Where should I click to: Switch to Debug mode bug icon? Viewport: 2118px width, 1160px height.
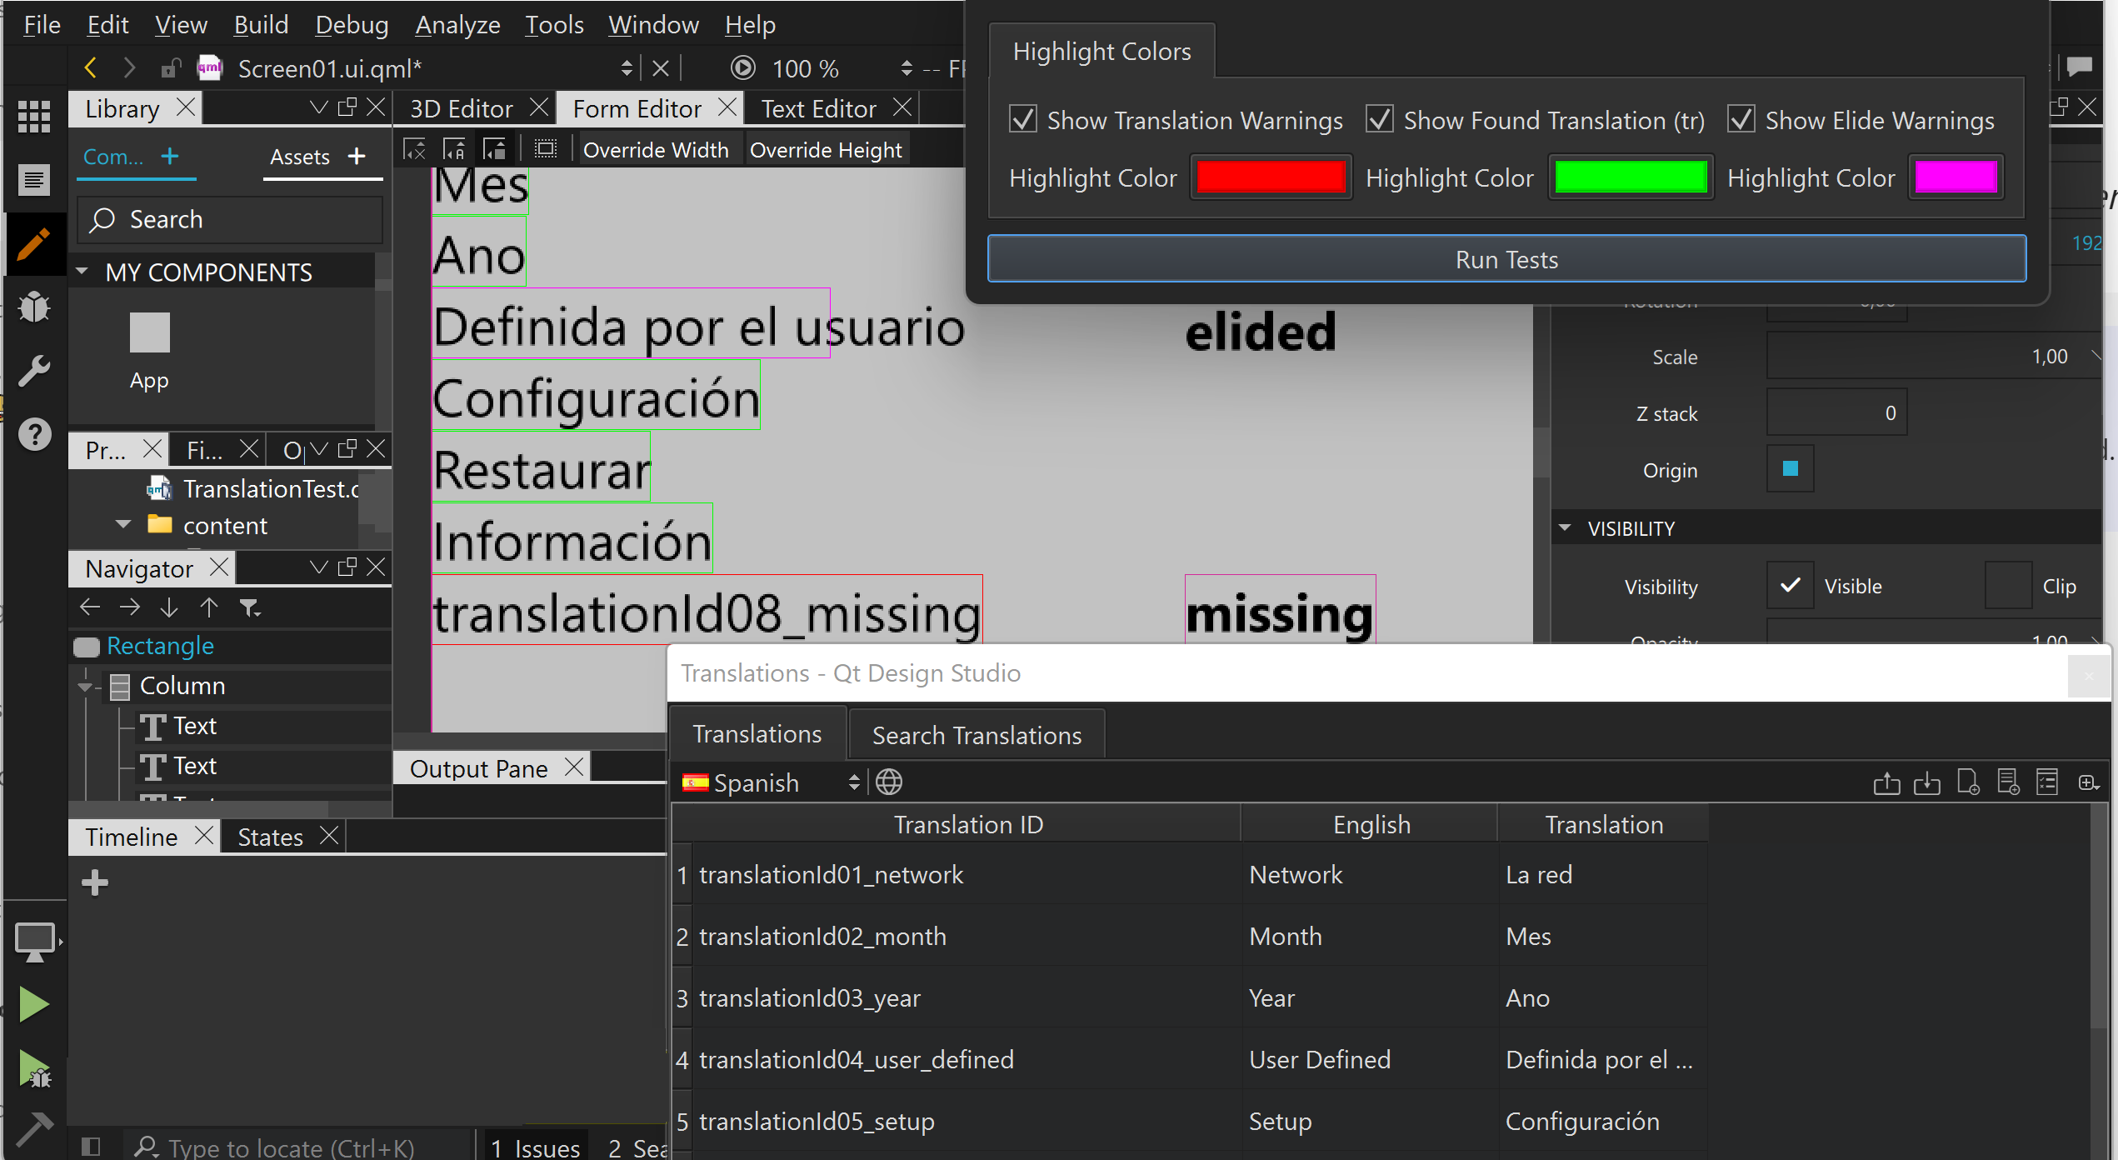tap(33, 307)
